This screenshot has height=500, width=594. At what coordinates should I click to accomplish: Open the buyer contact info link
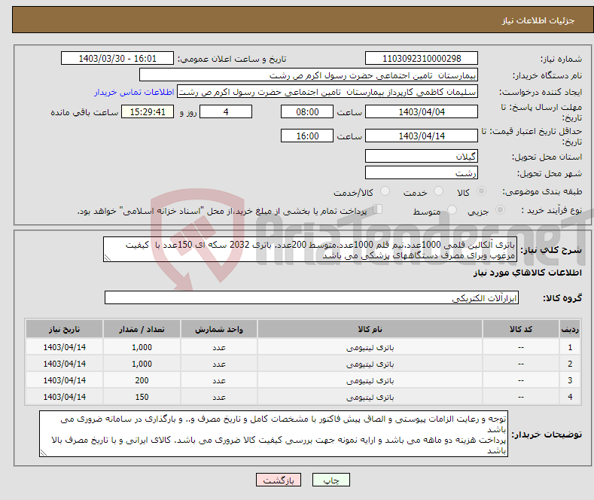click(134, 92)
